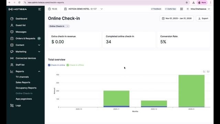Screen dimensions: 220x124
Task: Collapse the Reports submenu chevron
Action: coord(39,71)
